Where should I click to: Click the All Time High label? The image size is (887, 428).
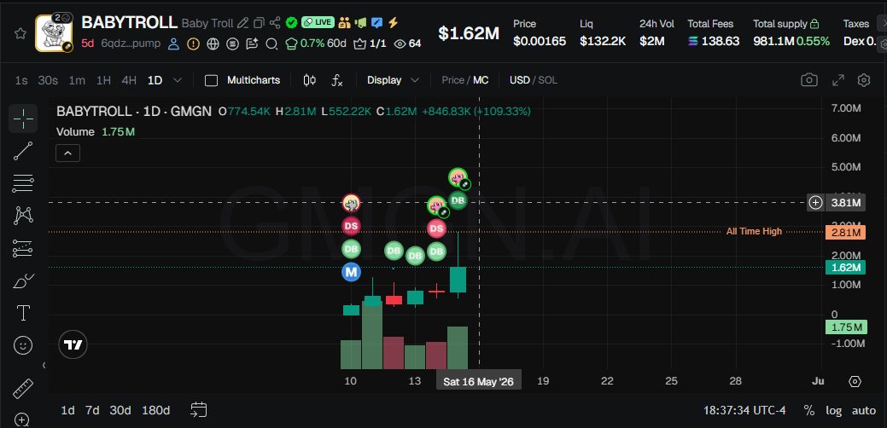pos(754,232)
